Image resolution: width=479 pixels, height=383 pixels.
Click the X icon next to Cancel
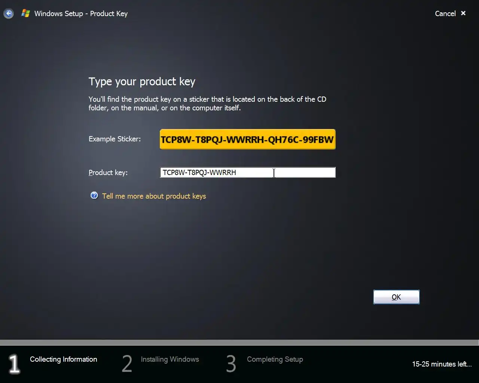[463, 13]
